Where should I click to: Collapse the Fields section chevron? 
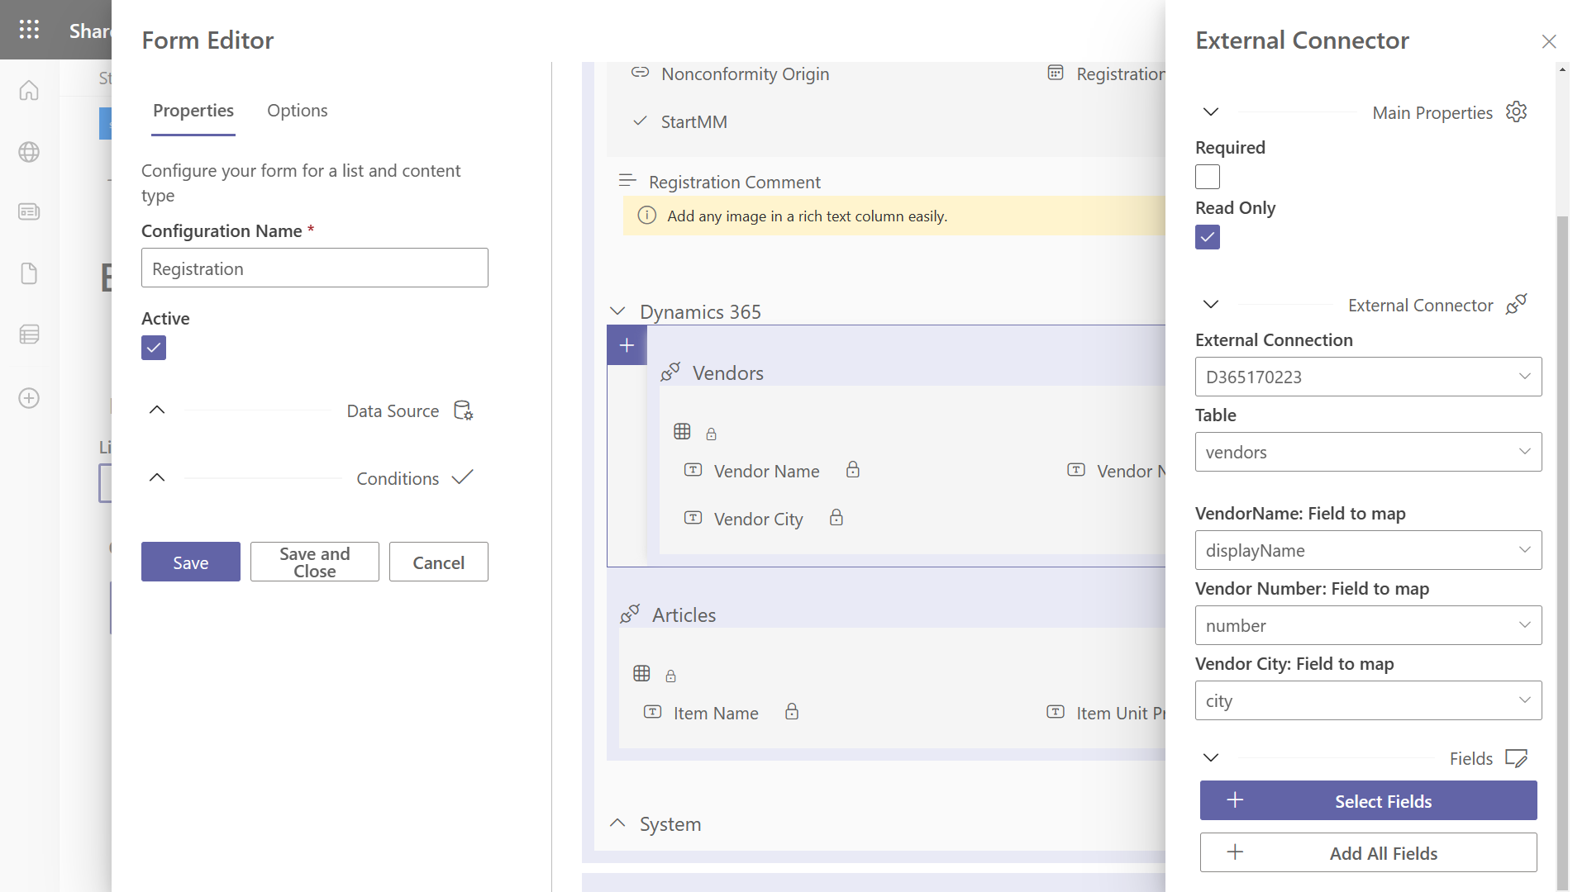tap(1211, 758)
